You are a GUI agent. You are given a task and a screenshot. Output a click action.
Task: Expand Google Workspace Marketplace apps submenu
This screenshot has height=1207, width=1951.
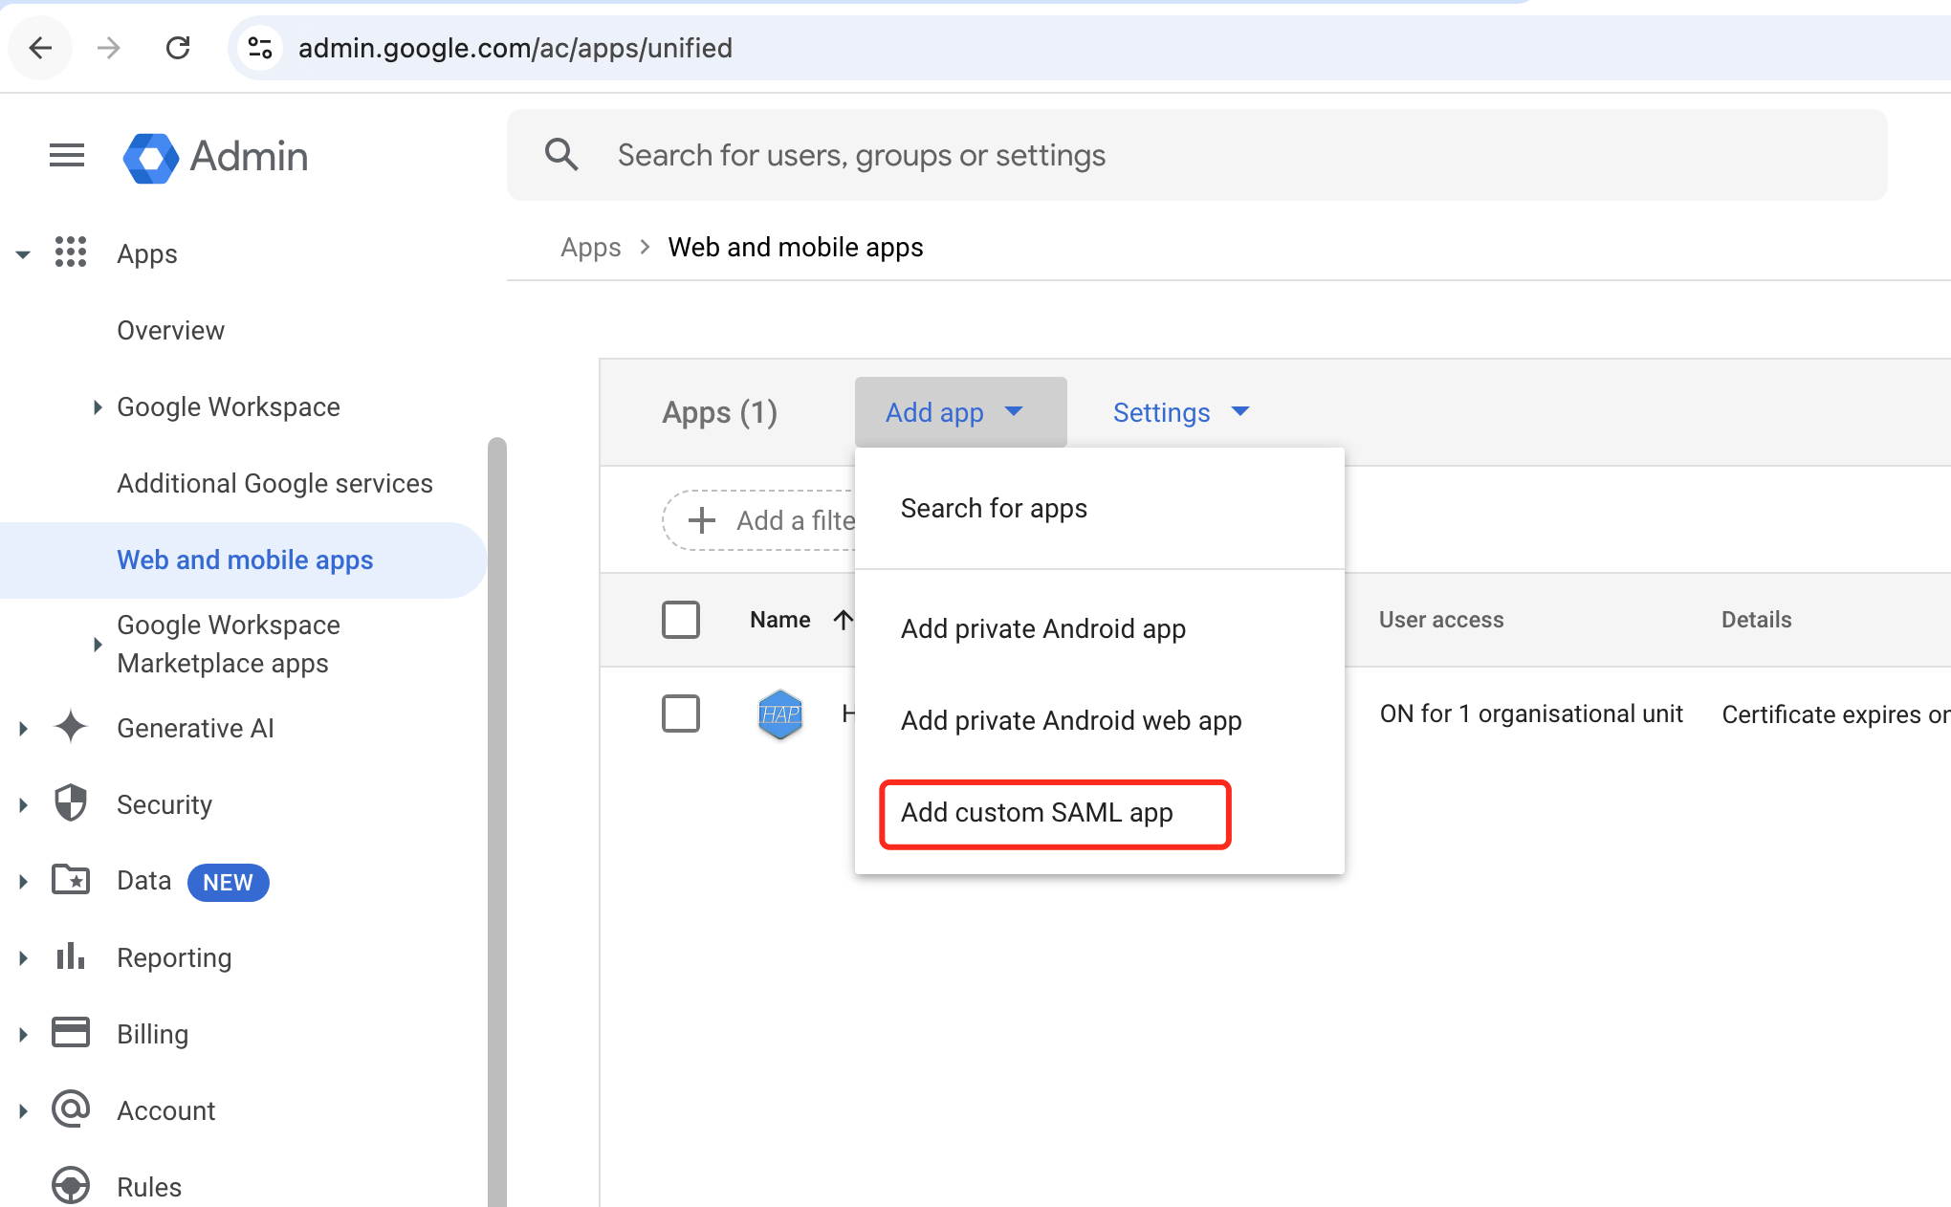(x=98, y=644)
